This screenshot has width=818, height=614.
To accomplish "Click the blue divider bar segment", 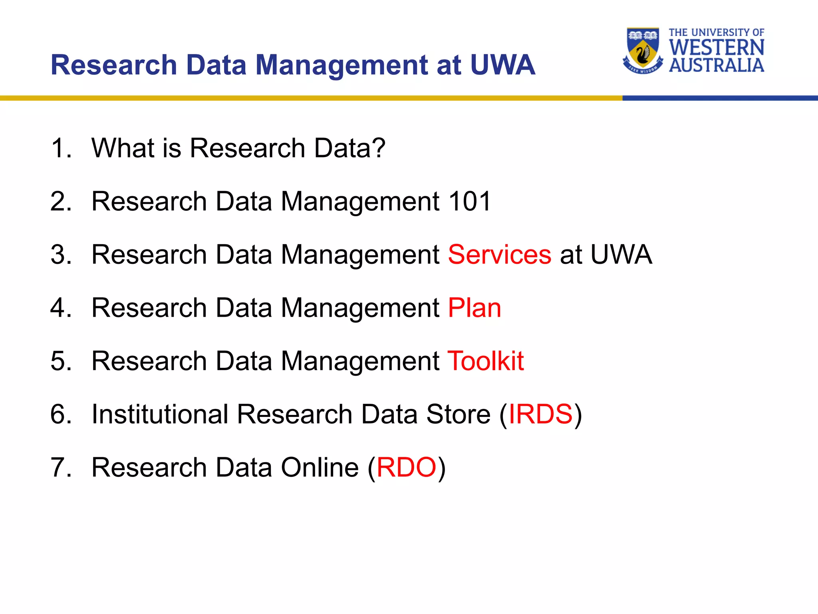I will point(720,98).
